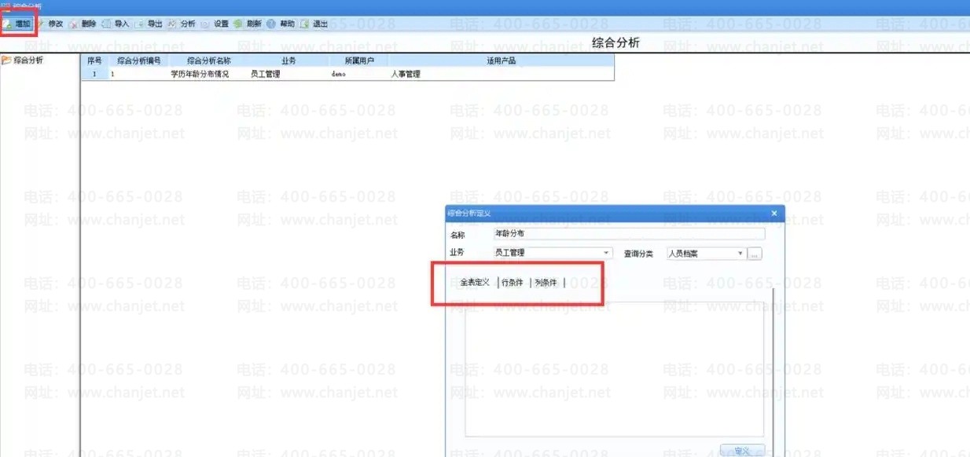Viewport: 970px width, 457px height.
Task: Click the ellipsis button beside 查询分类
Action: (754, 254)
